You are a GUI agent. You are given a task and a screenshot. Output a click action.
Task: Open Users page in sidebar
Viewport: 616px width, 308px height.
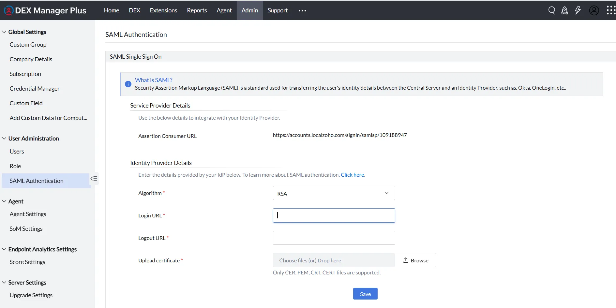point(17,152)
